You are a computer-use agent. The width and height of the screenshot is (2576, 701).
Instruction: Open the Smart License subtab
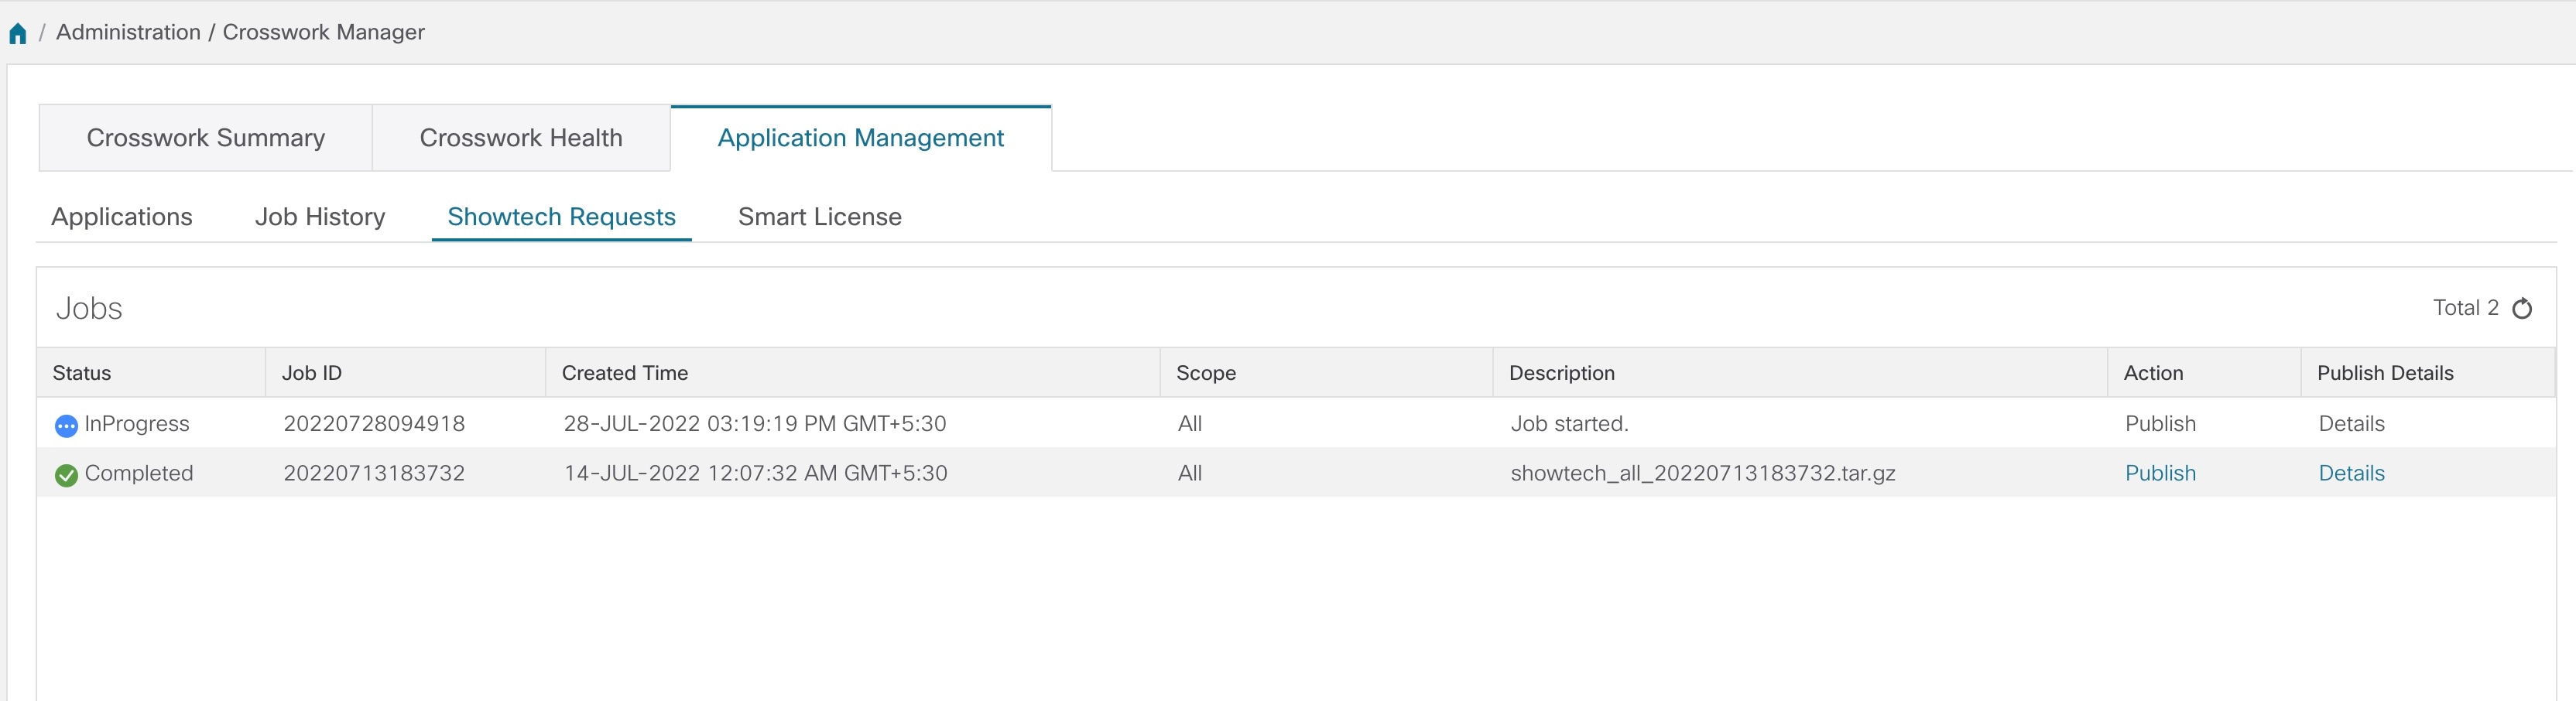819,216
